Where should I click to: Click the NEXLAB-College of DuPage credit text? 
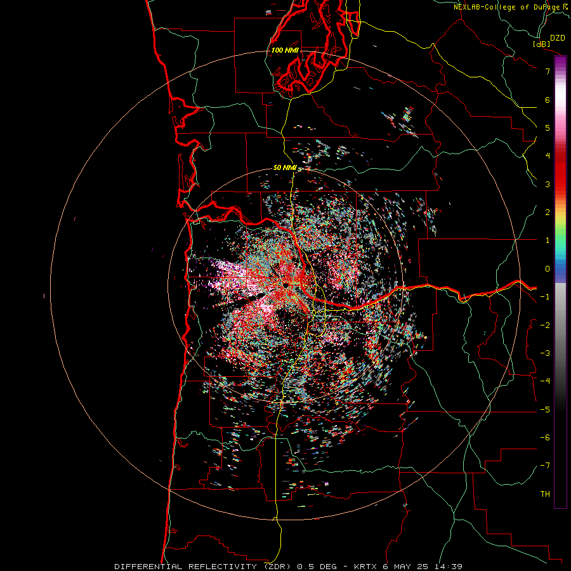pyautogui.click(x=512, y=7)
